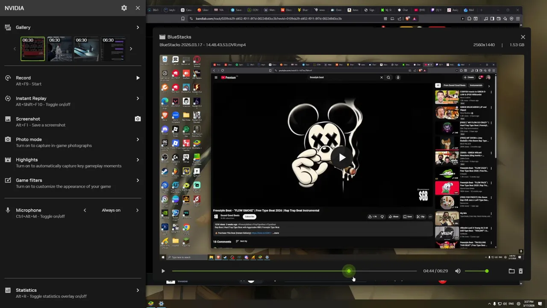
Task: Switch to the Mail browser tab
Action: 469,10
